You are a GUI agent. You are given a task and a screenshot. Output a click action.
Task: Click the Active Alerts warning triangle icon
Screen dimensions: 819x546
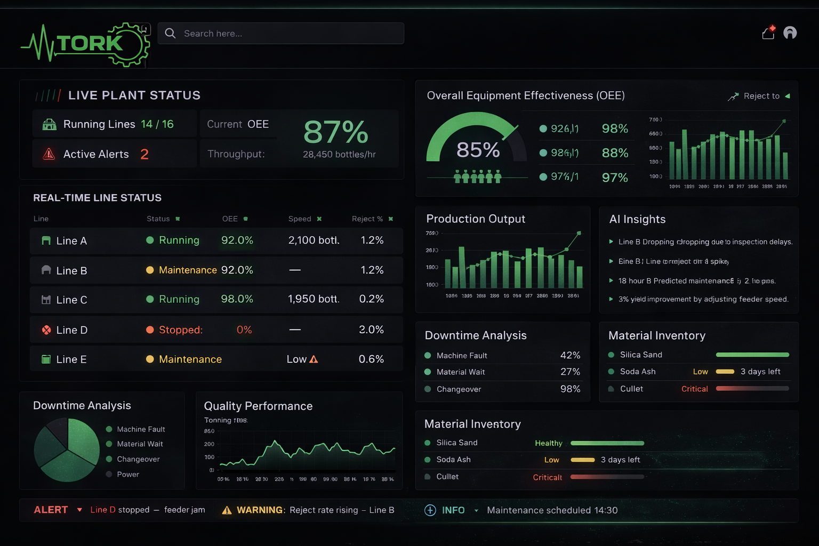click(x=49, y=154)
